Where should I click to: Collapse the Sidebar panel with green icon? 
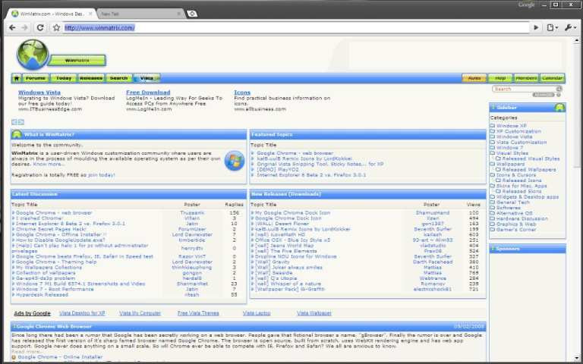coord(559,108)
